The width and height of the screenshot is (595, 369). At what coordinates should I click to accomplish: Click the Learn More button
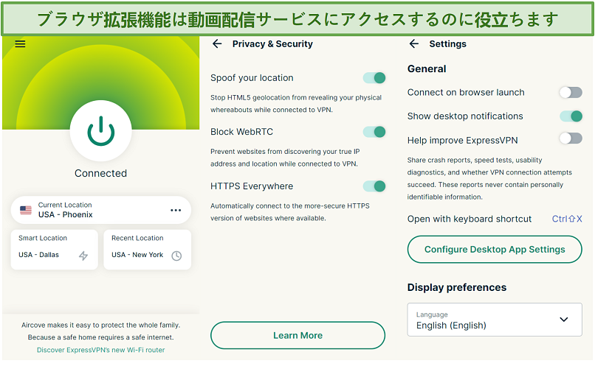tap(298, 335)
